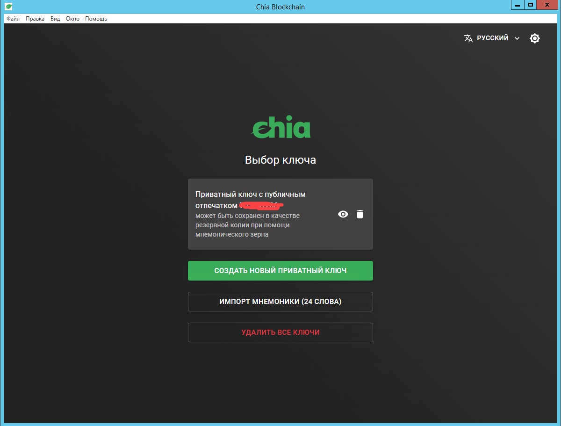Open the Помощь menu
561x426 pixels.
click(x=96, y=19)
